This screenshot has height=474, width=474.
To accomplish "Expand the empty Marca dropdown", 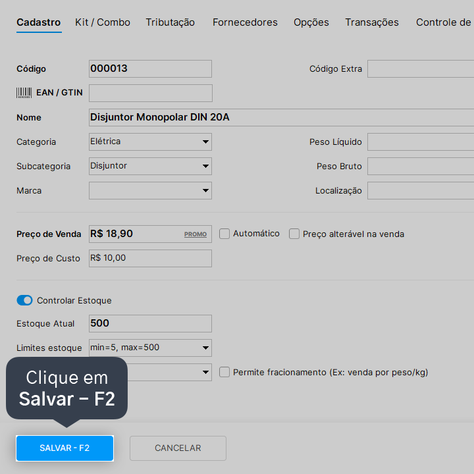I will click(x=150, y=191).
